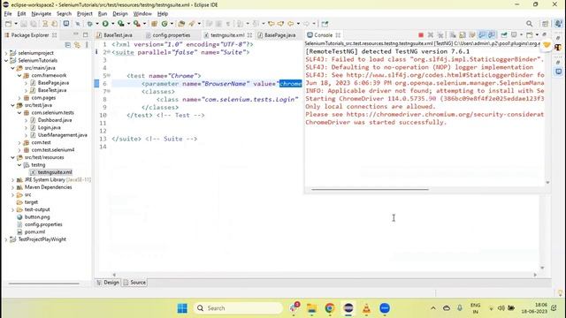This screenshot has height=318, width=566.
Task: Click the Package Explorer horizontal scrollbar
Action: pos(43,284)
